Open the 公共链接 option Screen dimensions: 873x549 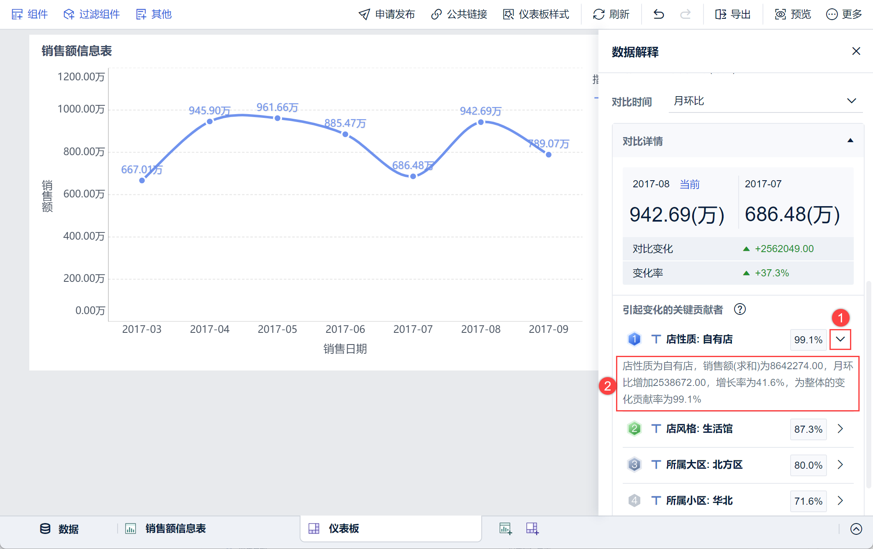pos(459,14)
